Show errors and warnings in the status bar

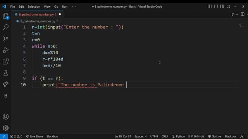16,136
